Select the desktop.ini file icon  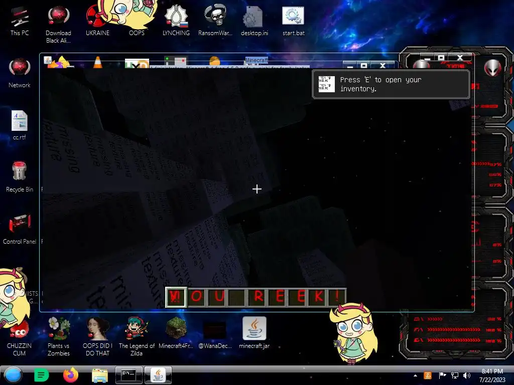coord(254,21)
